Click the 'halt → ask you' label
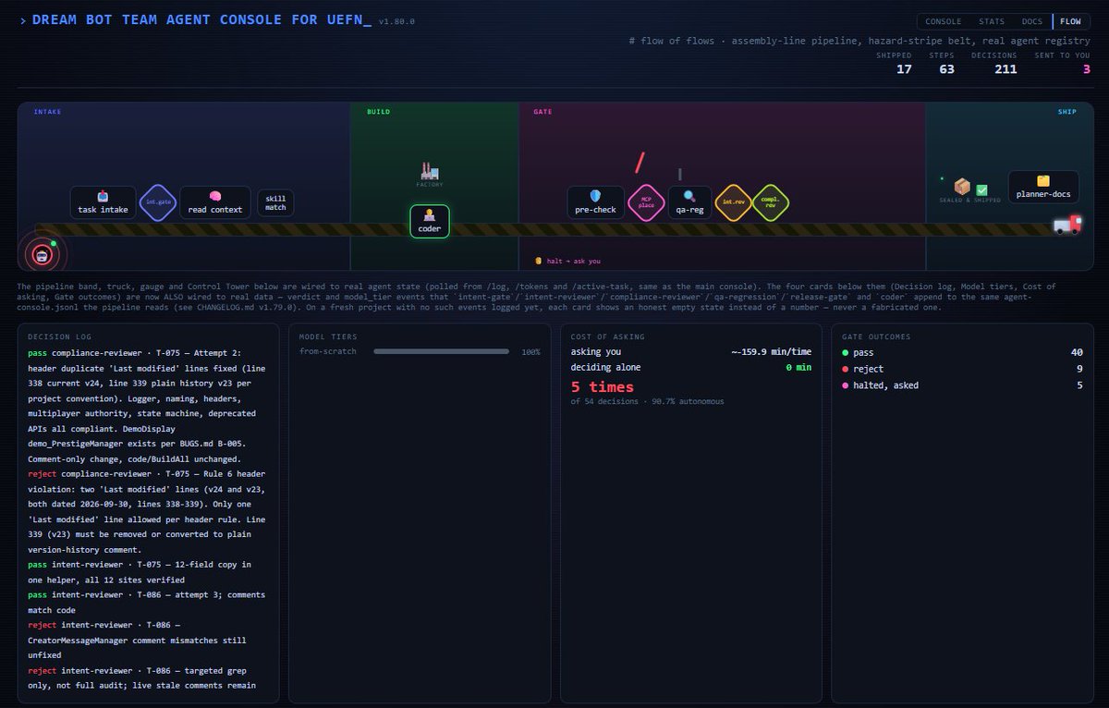The height and width of the screenshot is (708, 1109). (573, 261)
